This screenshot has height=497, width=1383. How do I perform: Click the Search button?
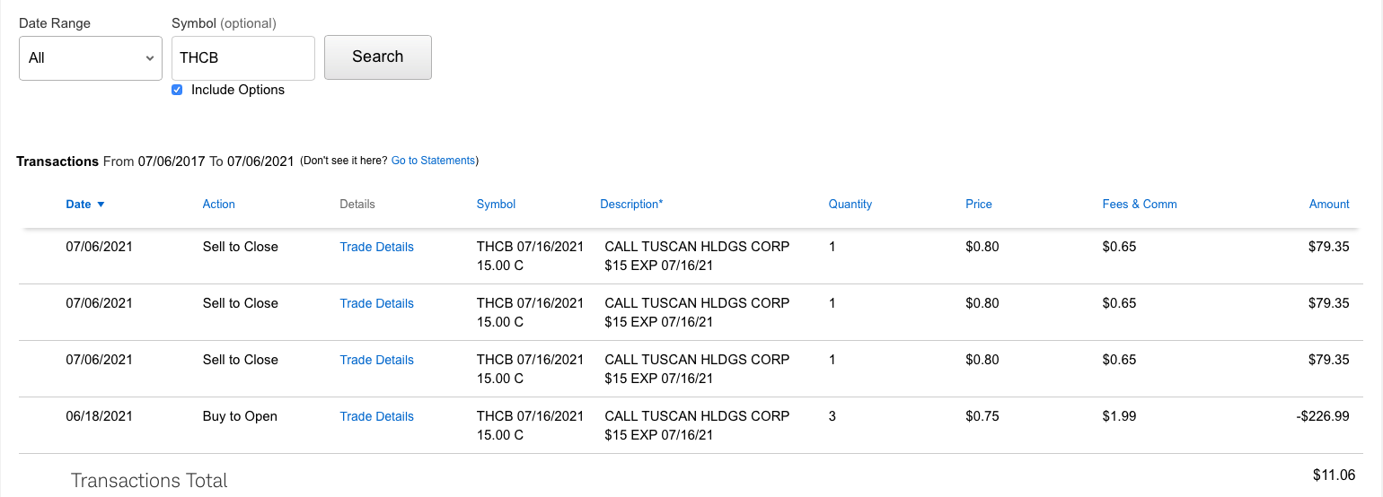pyautogui.click(x=377, y=57)
